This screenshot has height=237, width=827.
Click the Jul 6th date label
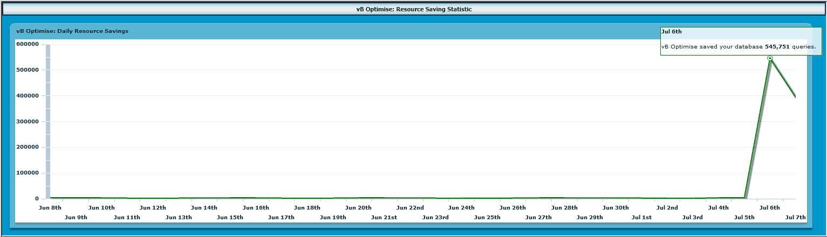point(770,207)
